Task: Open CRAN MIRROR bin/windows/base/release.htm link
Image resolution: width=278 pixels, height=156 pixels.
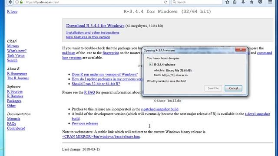Action: coord(101,137)
